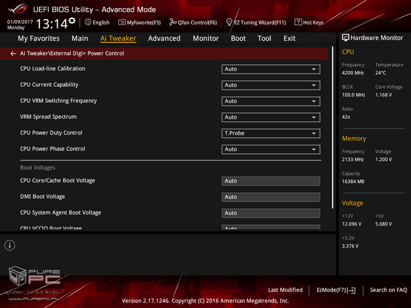Click CPU System Agent Boot Voltage field

[271, 213]
